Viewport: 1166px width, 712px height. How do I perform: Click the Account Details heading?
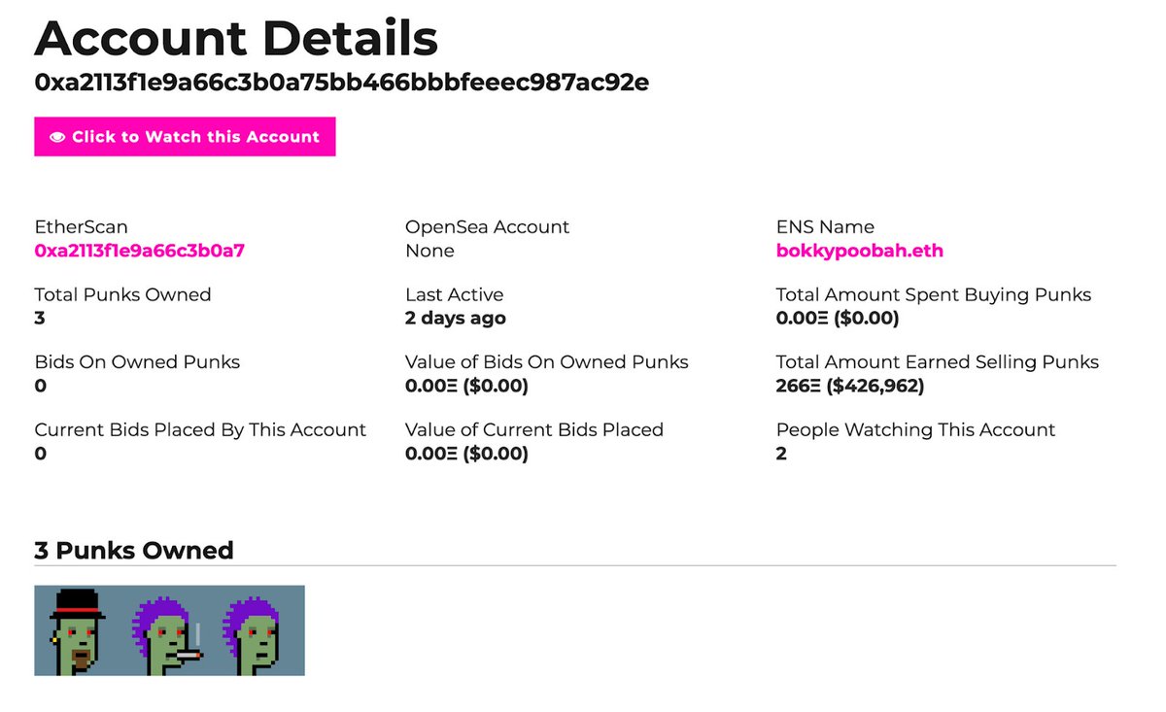236,38
